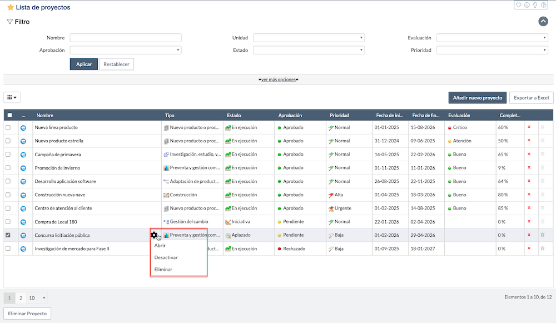Open the Unidad filter dropdown

pos(309,38)
